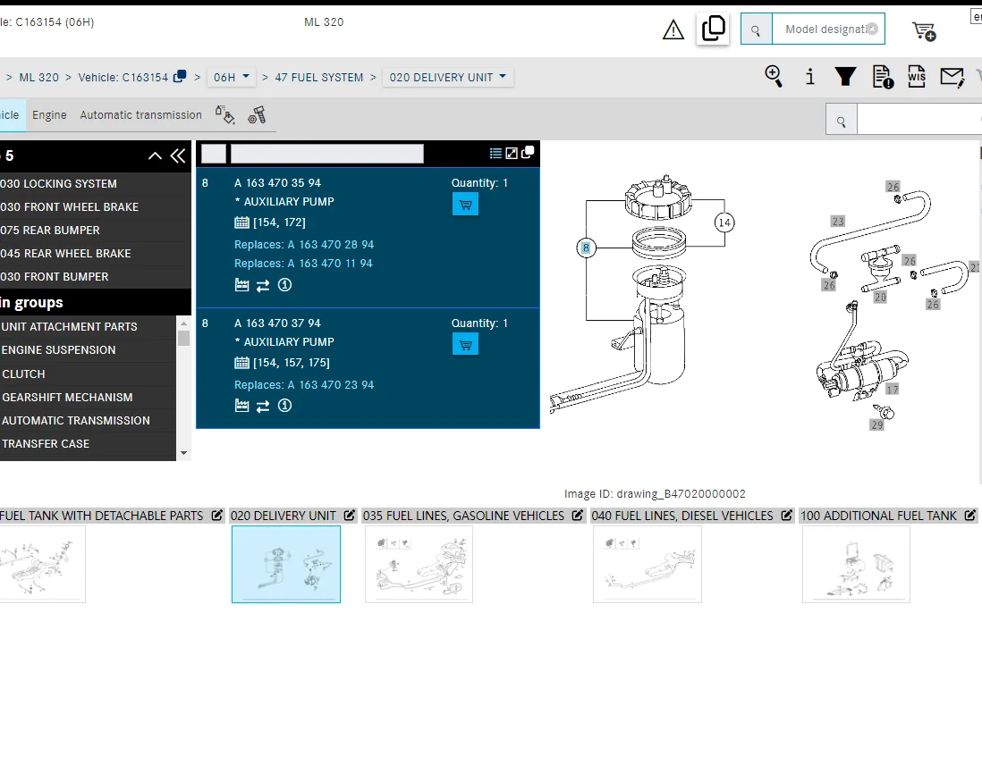Pop out the parts list in new window
Image resolution: width=982 pixels, height=781 pixels.
[528, 152]
